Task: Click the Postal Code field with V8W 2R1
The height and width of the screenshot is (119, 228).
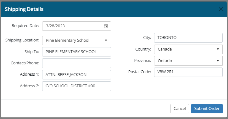Action: [x=188, y=72]
